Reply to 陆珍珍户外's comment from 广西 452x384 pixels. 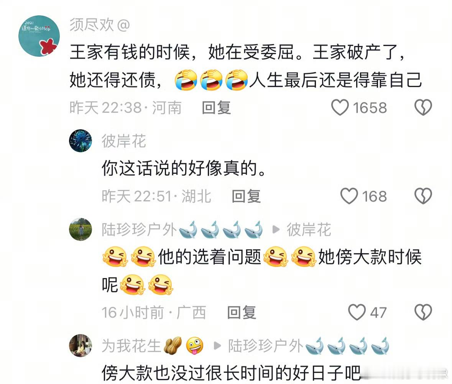click(242, 312)
